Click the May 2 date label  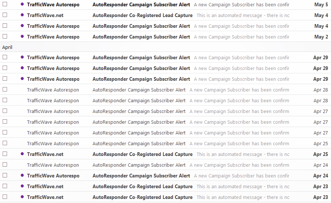(321, 37)
